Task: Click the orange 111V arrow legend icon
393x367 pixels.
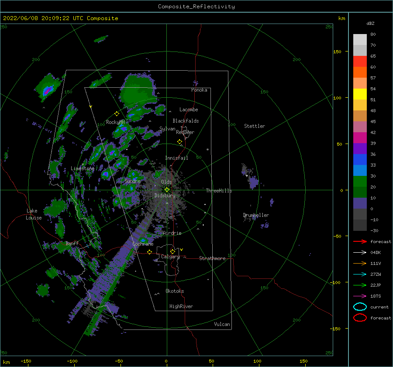Action: coord(360,263)
